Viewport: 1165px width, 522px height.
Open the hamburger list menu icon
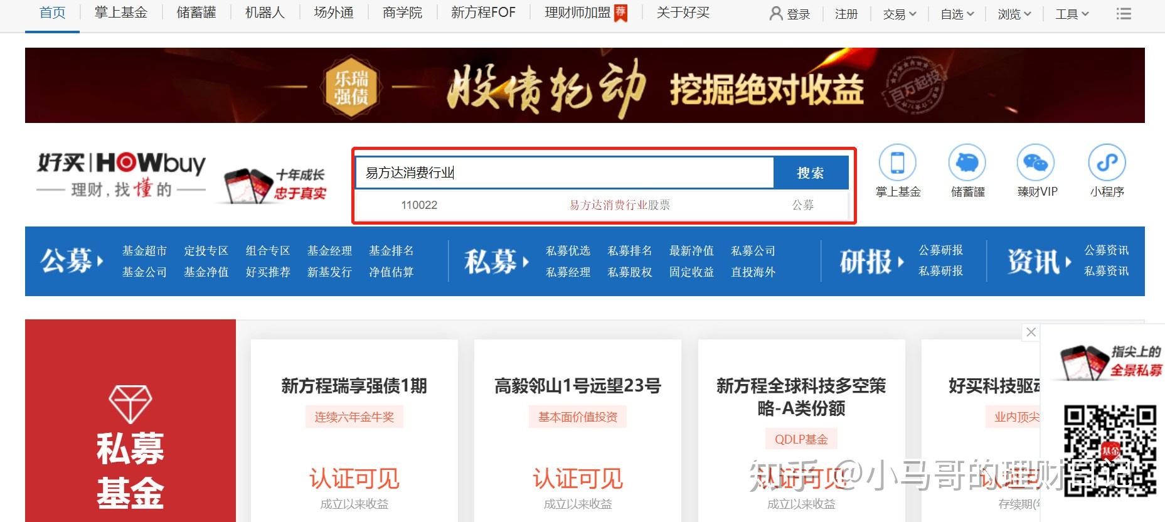pos(1124,13)
